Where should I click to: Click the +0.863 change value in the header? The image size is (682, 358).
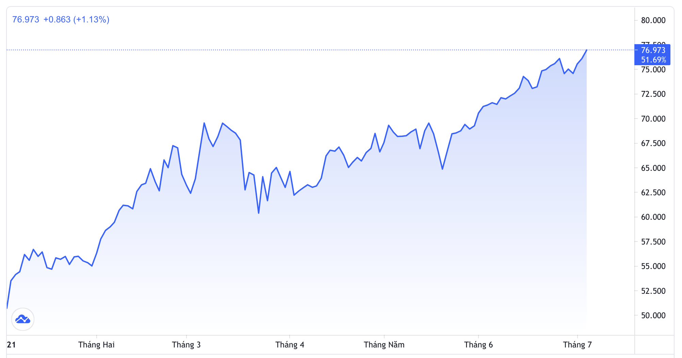57,20
